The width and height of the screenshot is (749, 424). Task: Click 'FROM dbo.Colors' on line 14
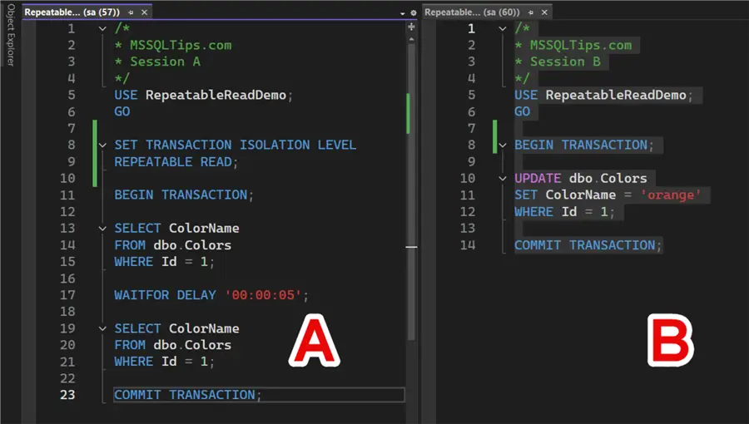click(172, 245)
